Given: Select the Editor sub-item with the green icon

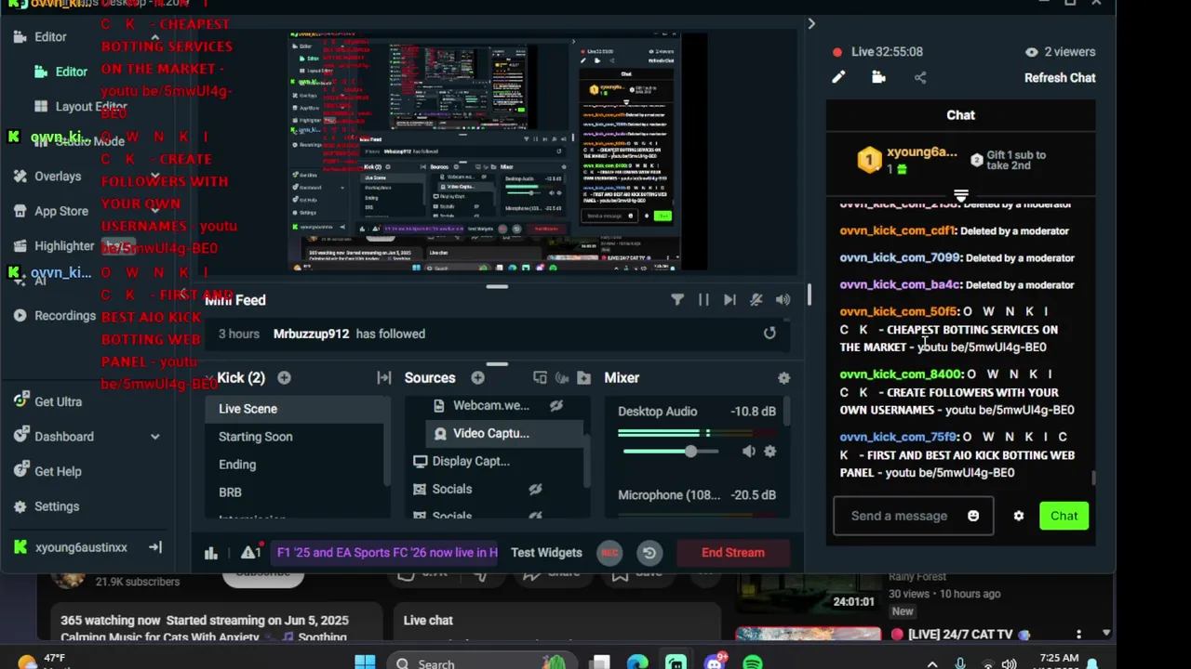Looking at the screenshot, I should pos(71,72).
